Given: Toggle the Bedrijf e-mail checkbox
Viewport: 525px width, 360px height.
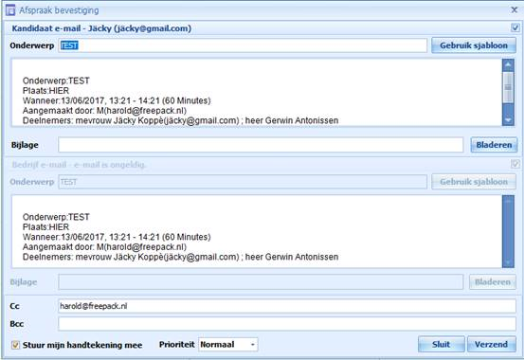Looking at the screenshot, I should pyautogui.click(x=516, y=164).
